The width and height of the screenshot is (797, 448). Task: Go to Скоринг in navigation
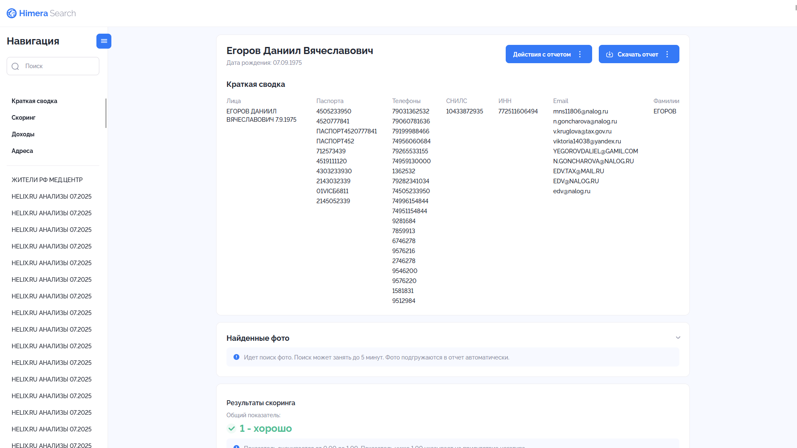[x=24, y=118]
